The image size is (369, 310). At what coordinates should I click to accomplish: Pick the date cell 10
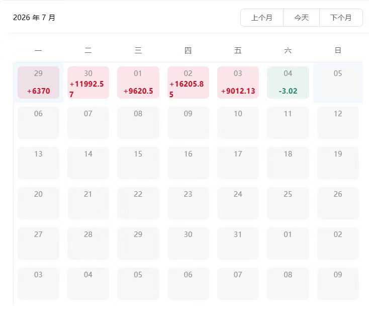(x=238, y=123)
